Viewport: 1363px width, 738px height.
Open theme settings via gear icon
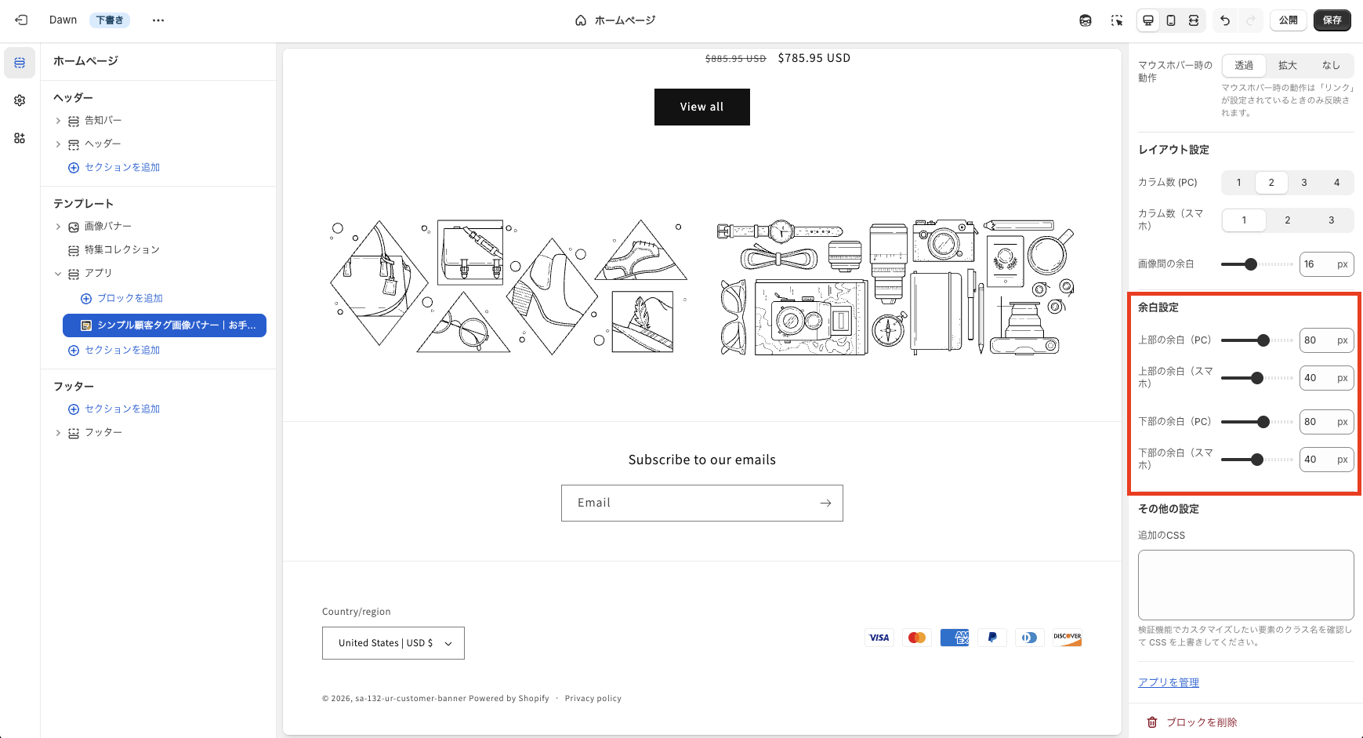[19, 100]
